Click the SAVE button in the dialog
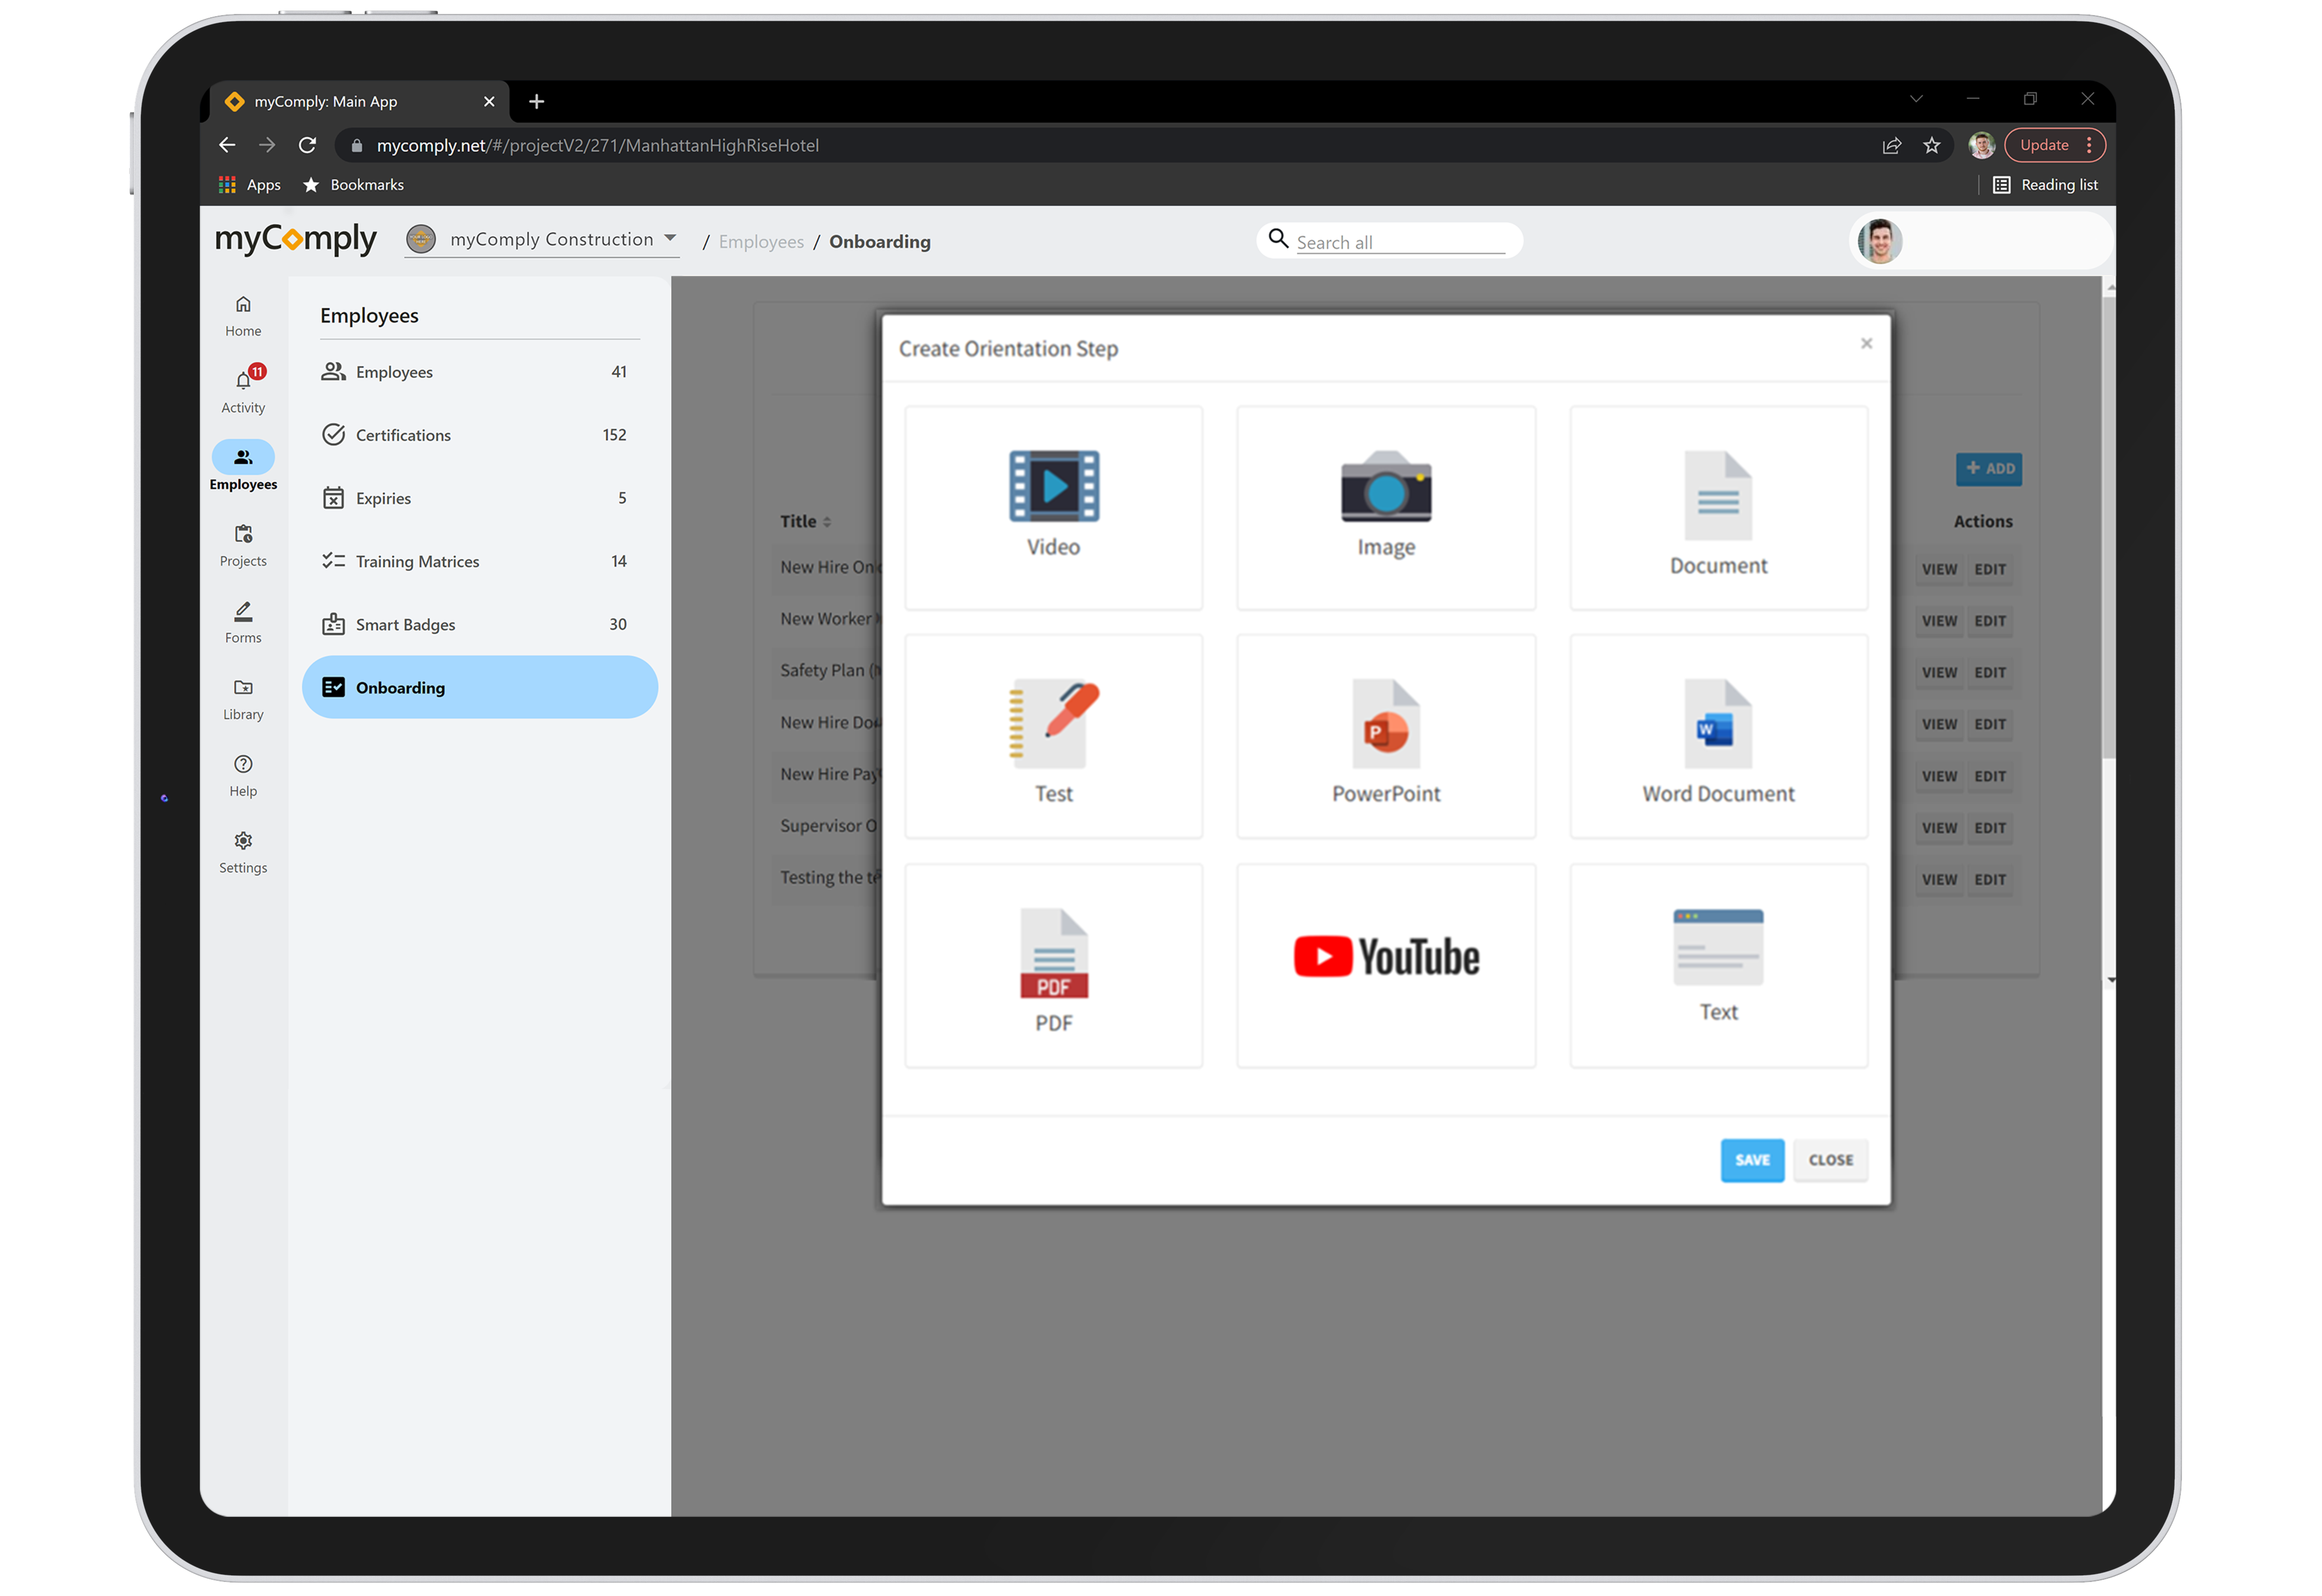Screen dimensions: 2322x1596 [x=1752, y=1160]
